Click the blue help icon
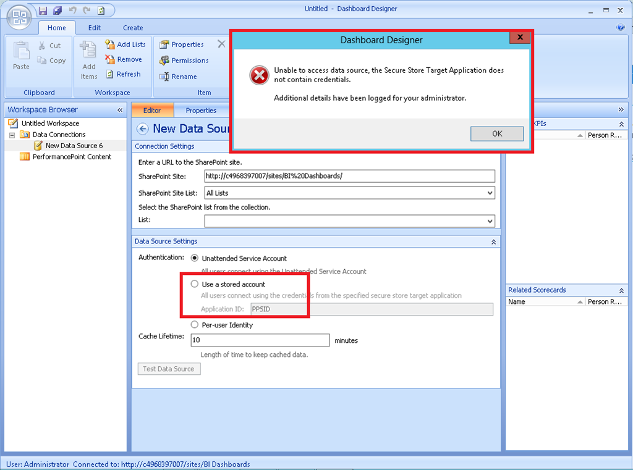Viewport: 633px width, 470px height. coord(621,27)
